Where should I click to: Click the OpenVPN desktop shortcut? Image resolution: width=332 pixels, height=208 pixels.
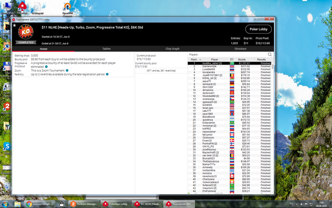point(67,9)
